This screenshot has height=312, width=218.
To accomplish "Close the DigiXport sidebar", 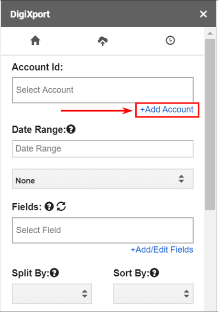I will (203, 14).
